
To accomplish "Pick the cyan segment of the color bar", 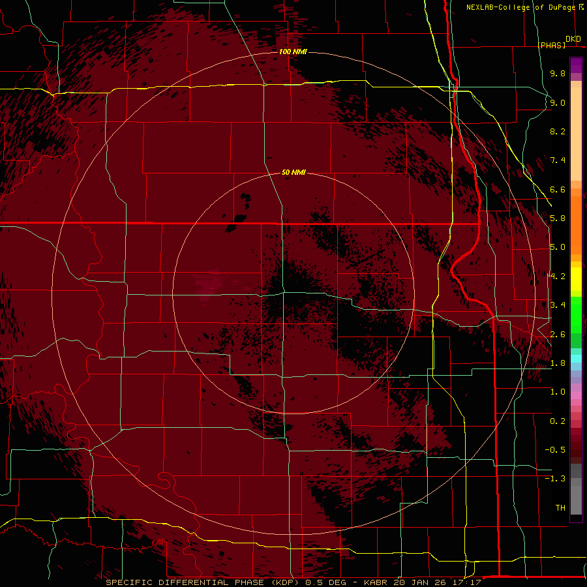I will 576,359.
